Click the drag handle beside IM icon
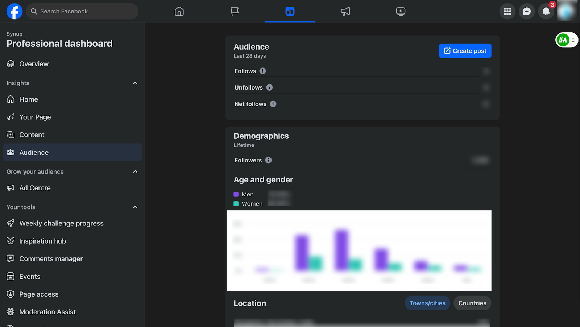 pos(573,40)
